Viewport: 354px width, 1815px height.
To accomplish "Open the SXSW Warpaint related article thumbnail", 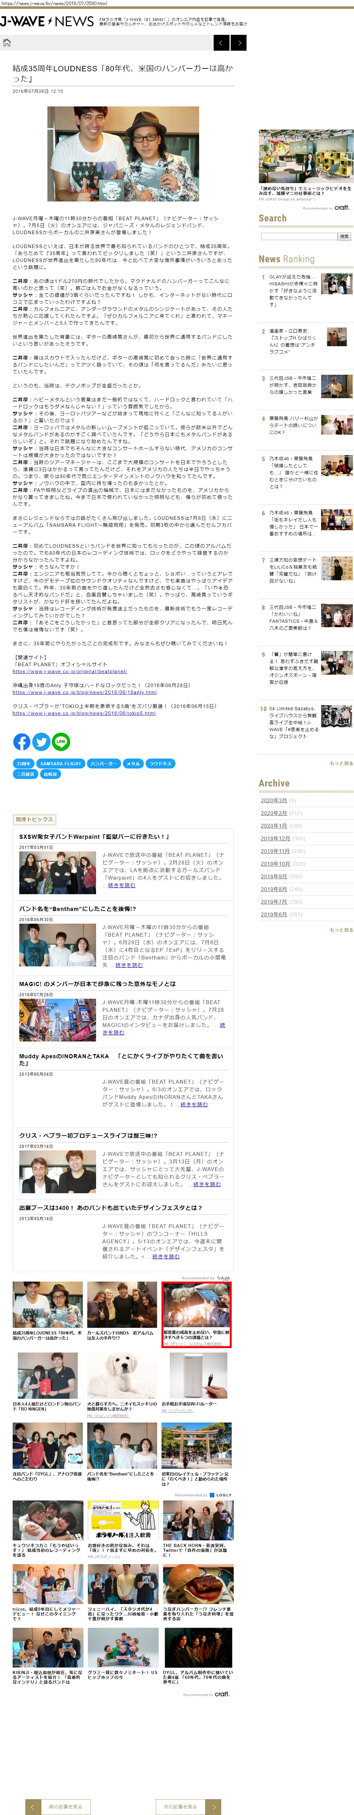I will click(57, 872).
